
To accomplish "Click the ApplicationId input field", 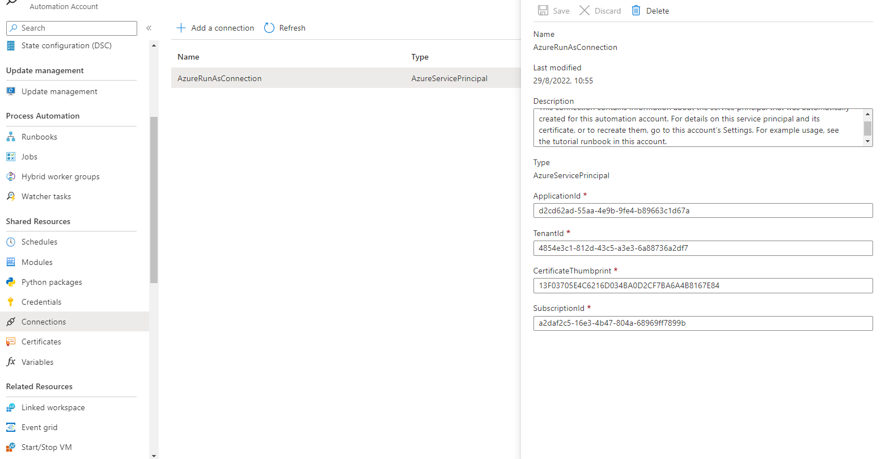I will tap(702, 210).
